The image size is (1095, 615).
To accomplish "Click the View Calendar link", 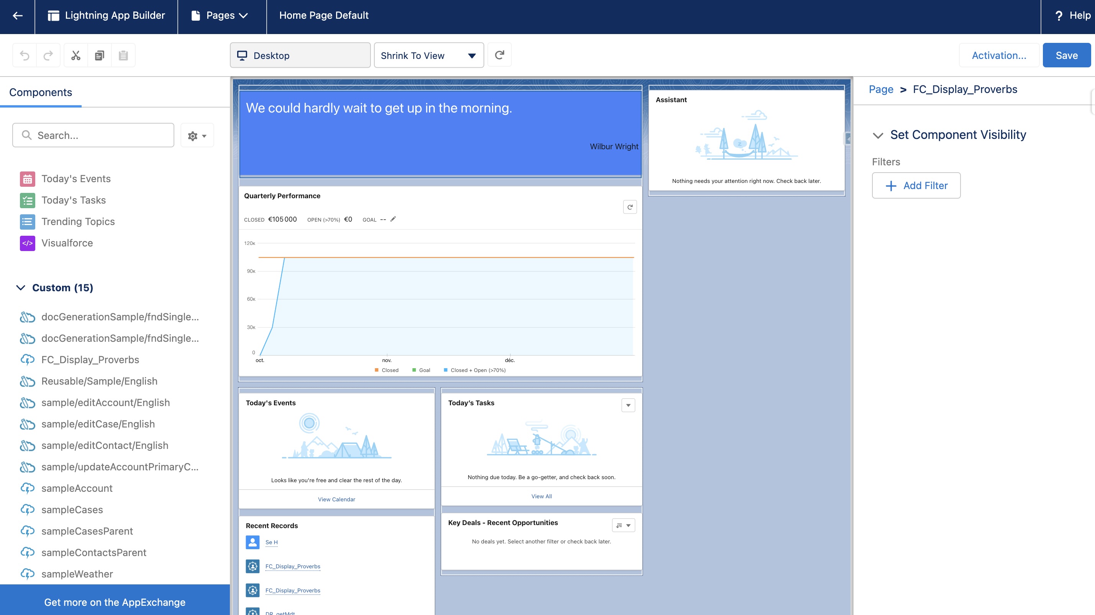I will pos(336,499).
